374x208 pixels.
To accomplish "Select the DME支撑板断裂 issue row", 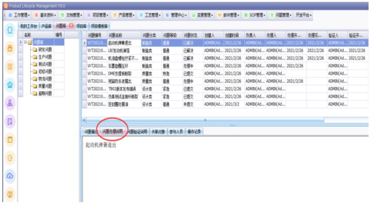I will tap(225, 74).
